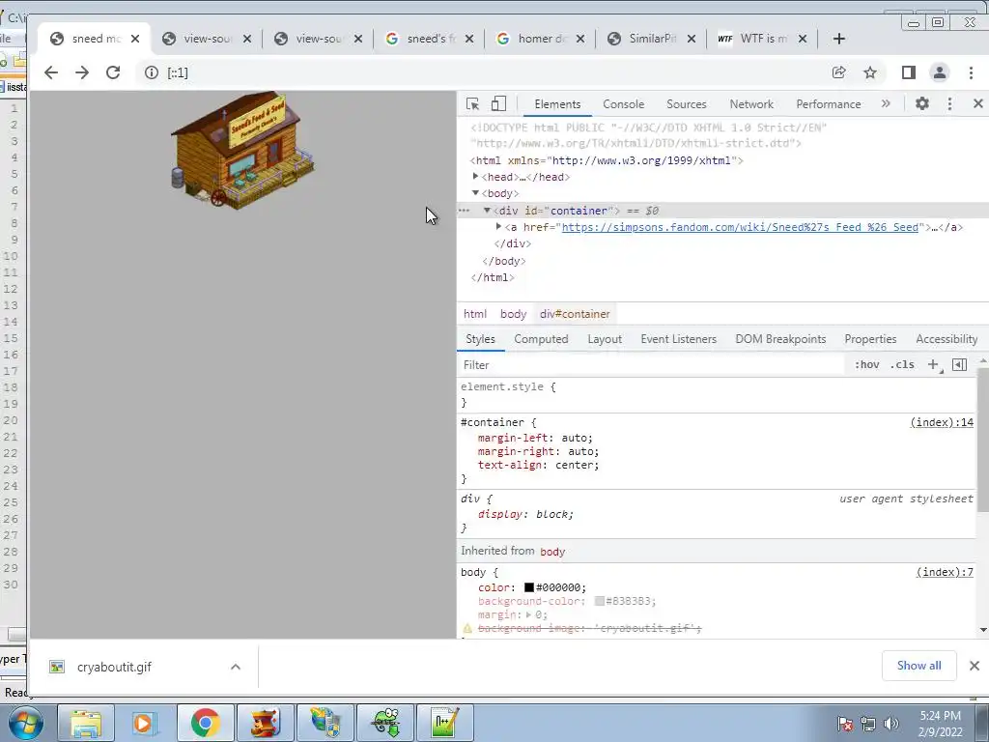Switch to the Network tab
This screenshot has height=742, width=989.
point(751,104)
